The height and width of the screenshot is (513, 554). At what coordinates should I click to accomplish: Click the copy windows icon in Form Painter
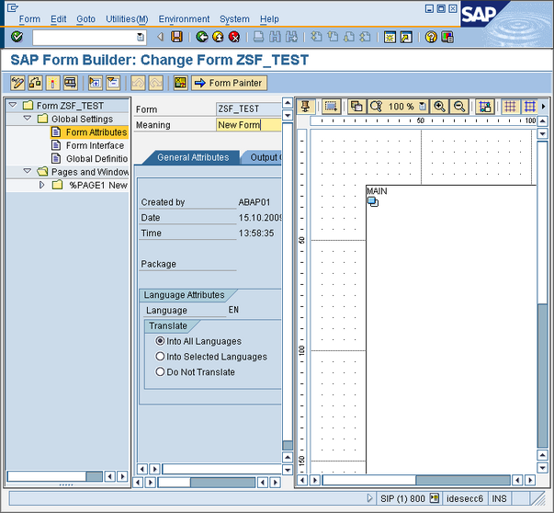[x=356, y=107]
